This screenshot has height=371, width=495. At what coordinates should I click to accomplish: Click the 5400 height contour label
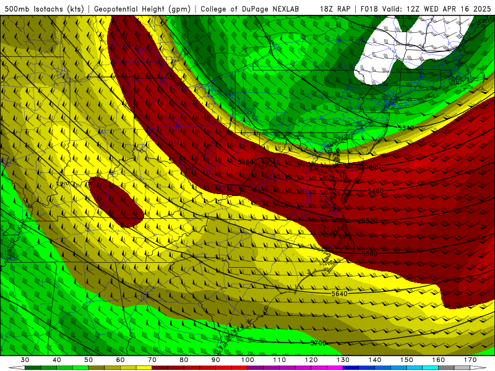(372, 166)
